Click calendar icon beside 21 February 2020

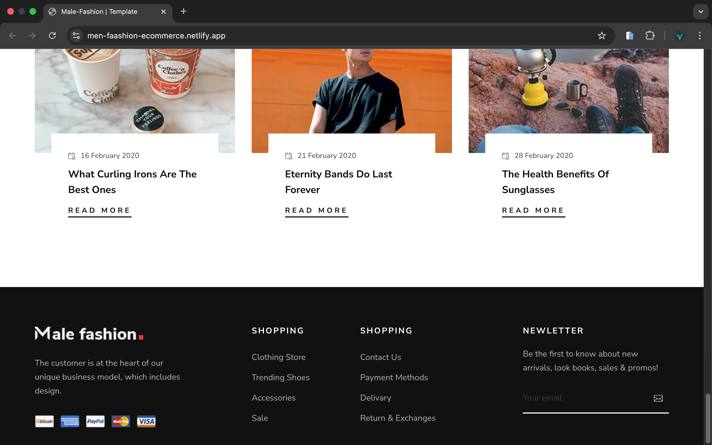point(289,156)
